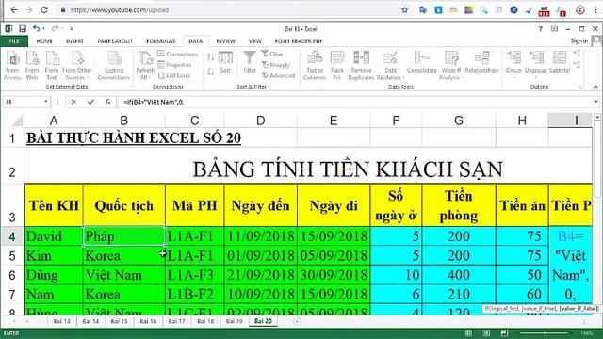Add a new sheet

tap(297, 321)
